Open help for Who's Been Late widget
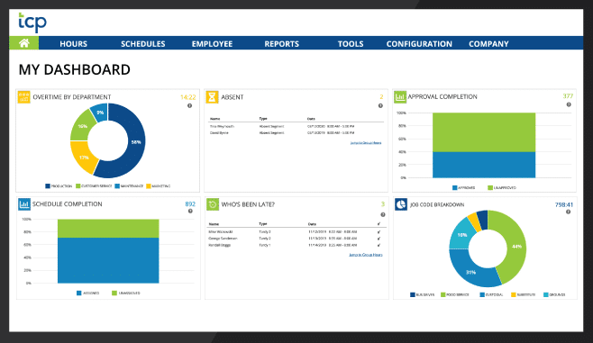This screenshot has width=593, height=343. click(x=383, y=214)
